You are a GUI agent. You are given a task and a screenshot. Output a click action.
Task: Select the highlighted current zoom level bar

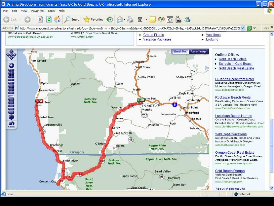coord(11,96)
